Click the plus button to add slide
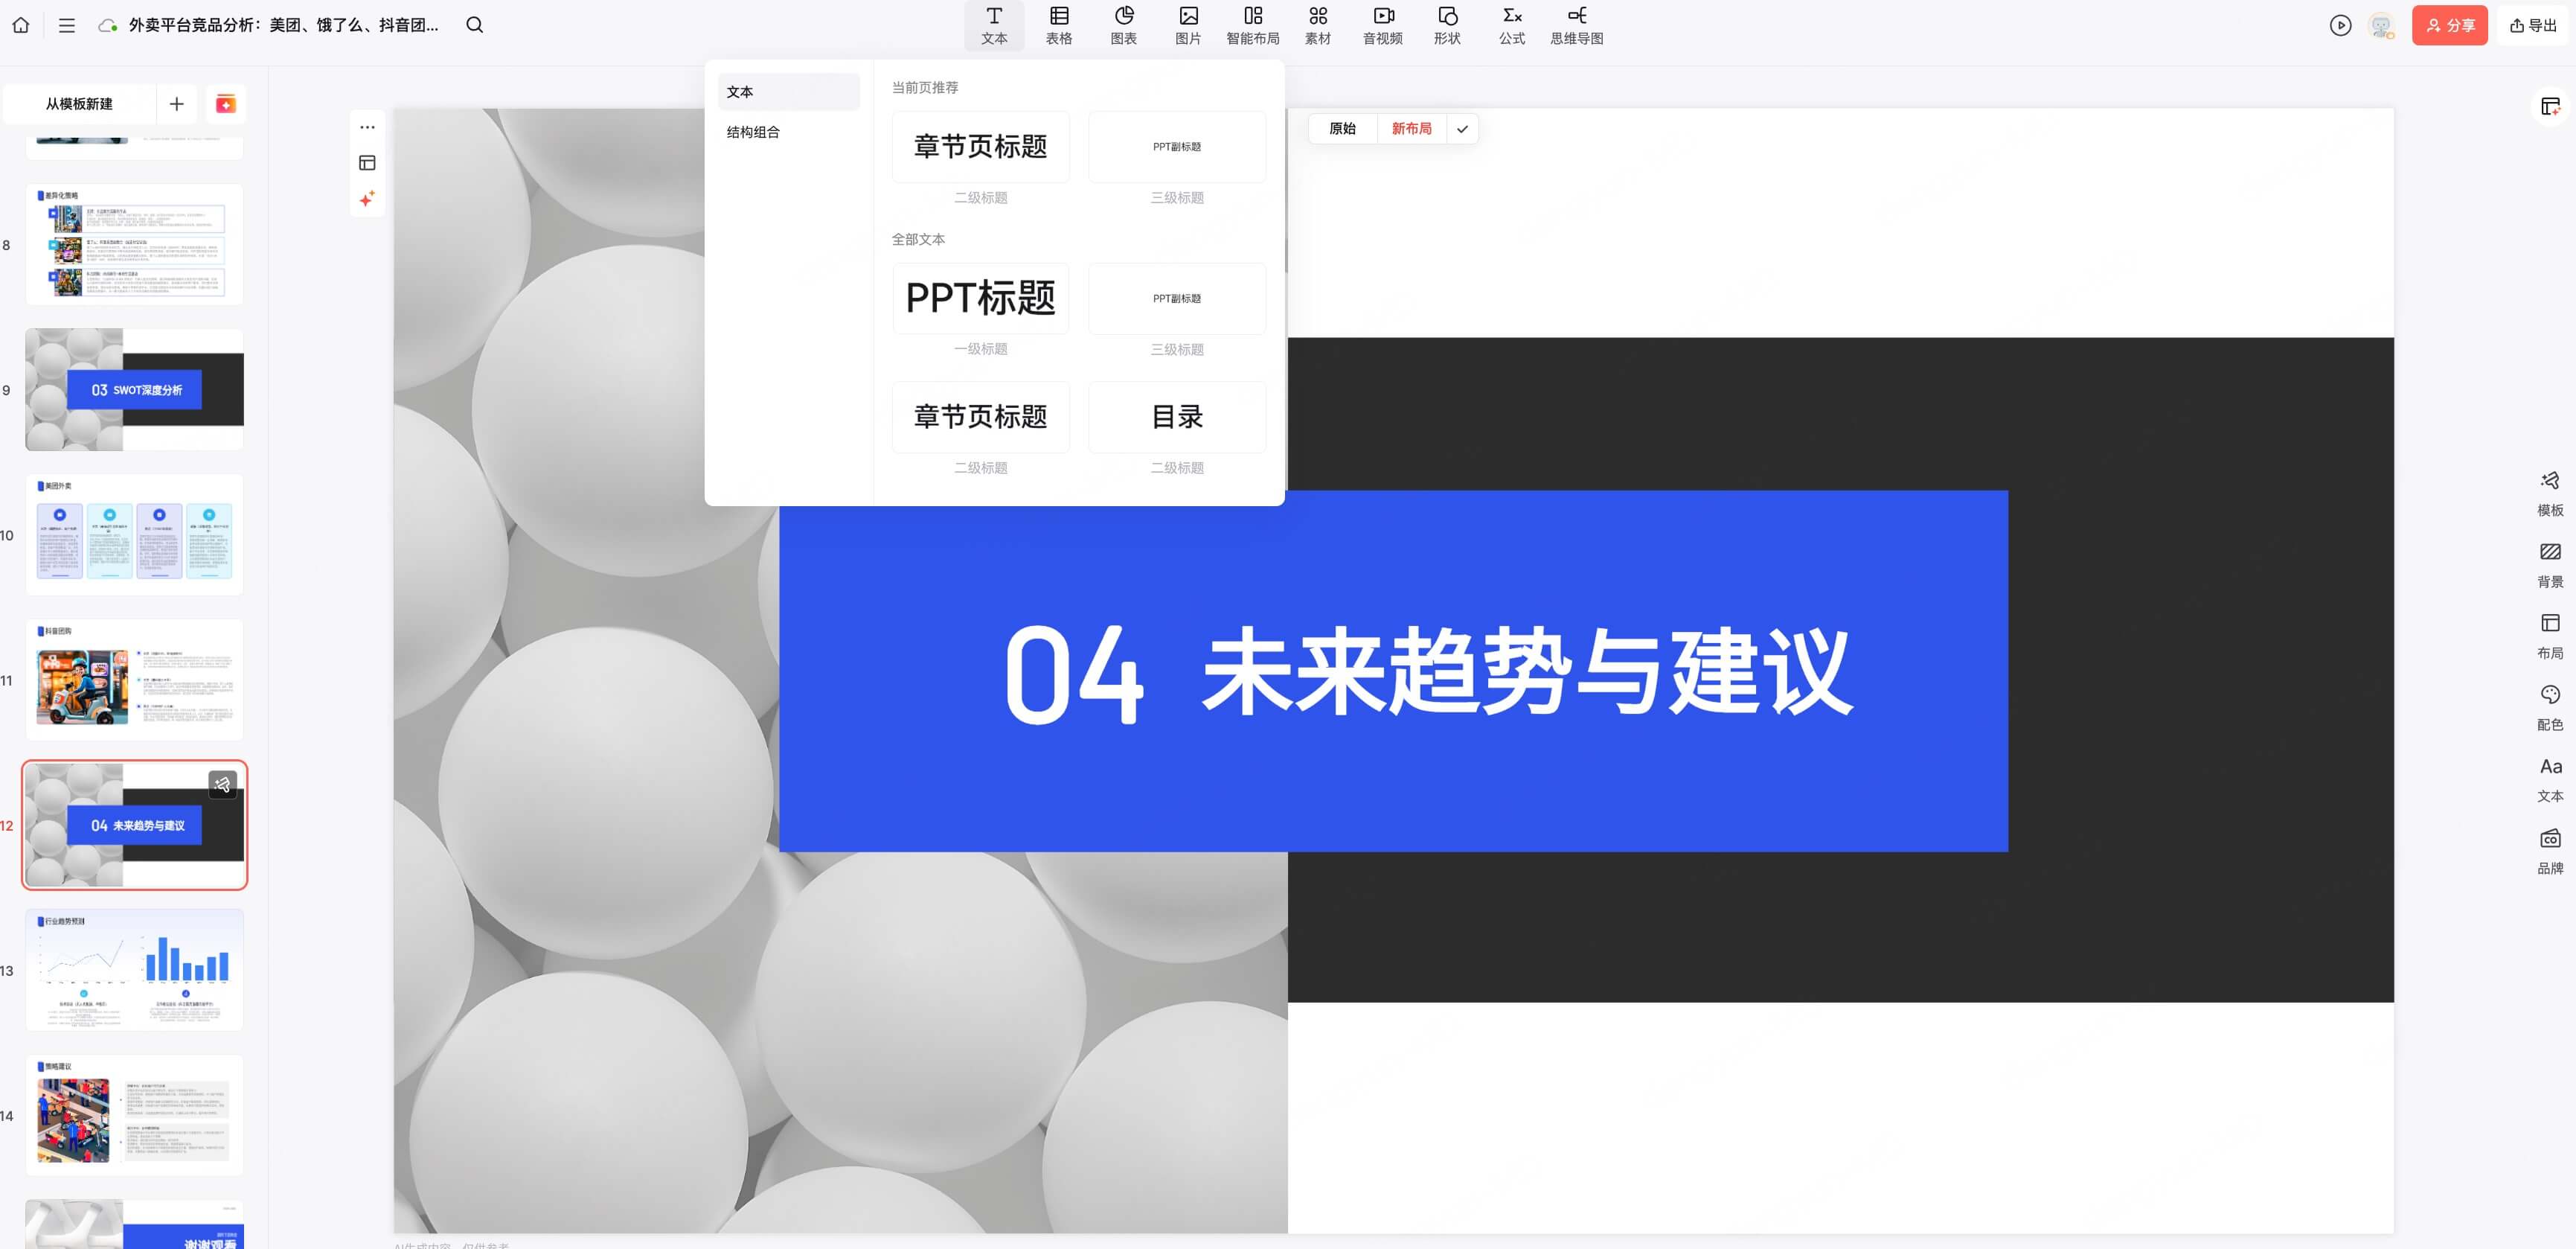The image size is (2576, 1249). point(177,104)
